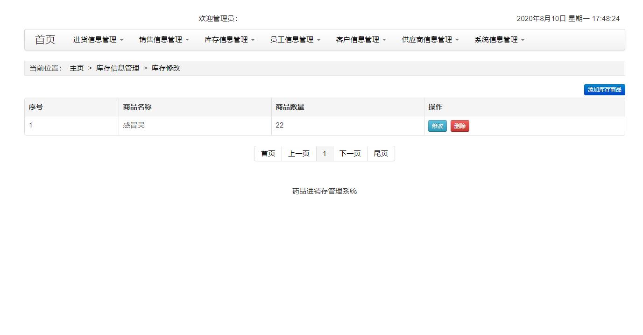643x335 pixels.
Task: Click the 上一页 pagination button
Action: pos(299,153)
